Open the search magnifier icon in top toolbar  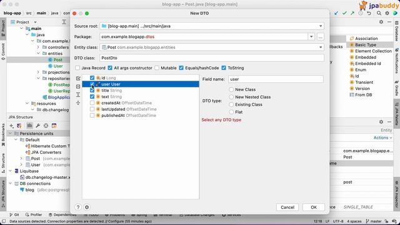pyautogui.click(x=379, y=13)
